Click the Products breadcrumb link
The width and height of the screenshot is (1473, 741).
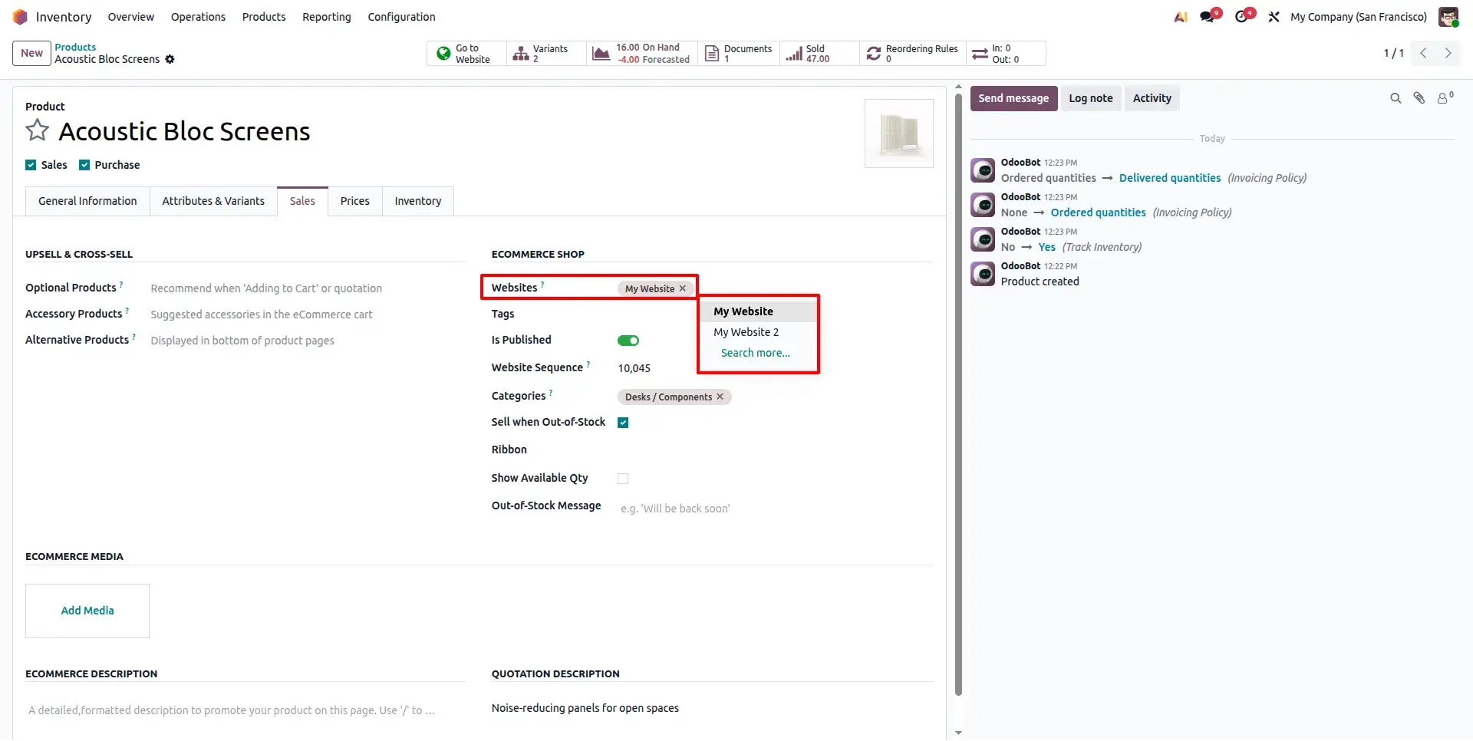click(x=75, y=47)
